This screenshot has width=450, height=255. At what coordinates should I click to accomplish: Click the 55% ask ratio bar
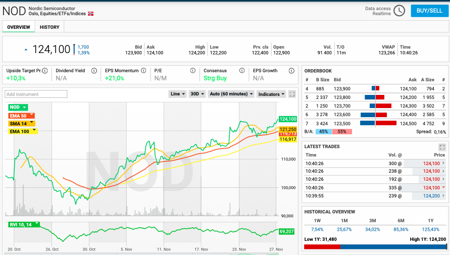click(x=342, y=132)
